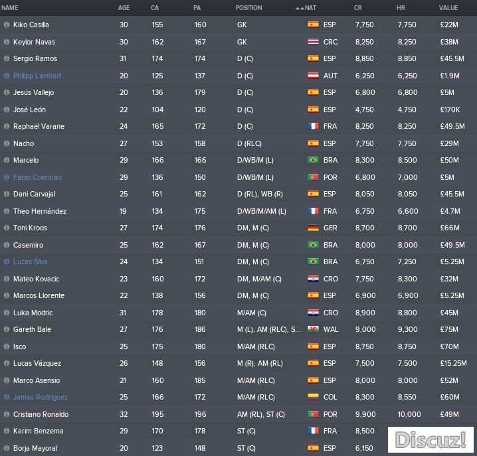Click José León's £170K value
Image resolution: width=477 pixels, height=456 pixels.
450,110
